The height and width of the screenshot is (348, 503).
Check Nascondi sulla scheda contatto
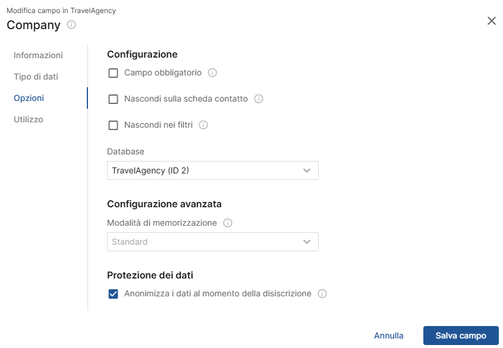point(113,99)
